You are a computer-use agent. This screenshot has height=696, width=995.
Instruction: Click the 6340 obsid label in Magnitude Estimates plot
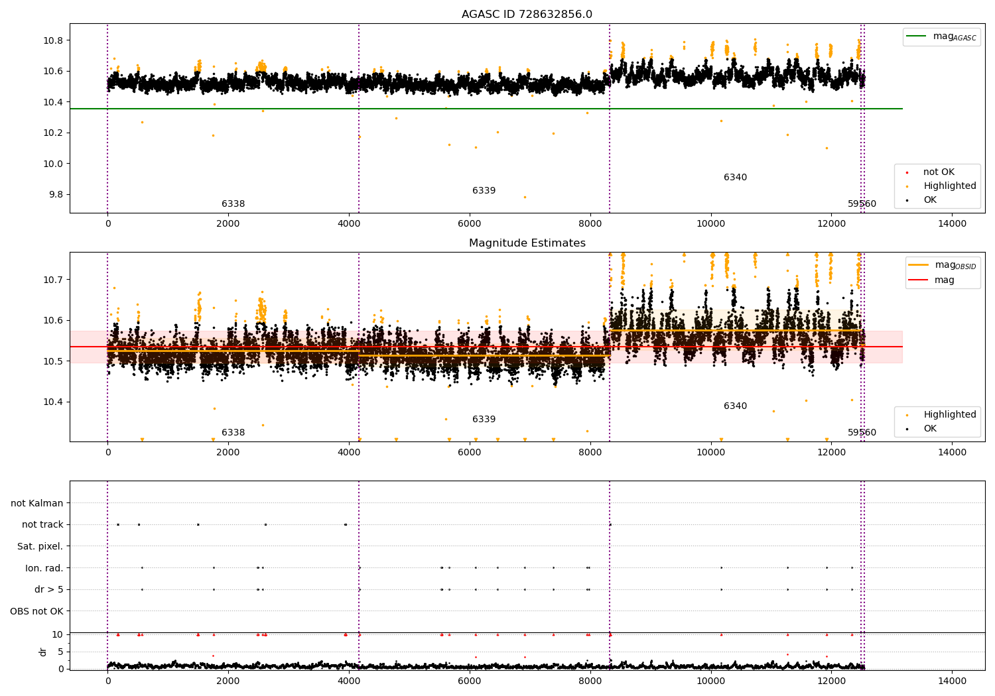[735, 406]
